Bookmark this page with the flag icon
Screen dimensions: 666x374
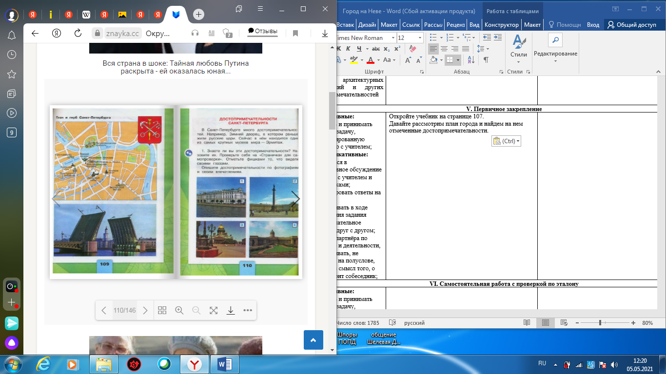coord(295,33)
